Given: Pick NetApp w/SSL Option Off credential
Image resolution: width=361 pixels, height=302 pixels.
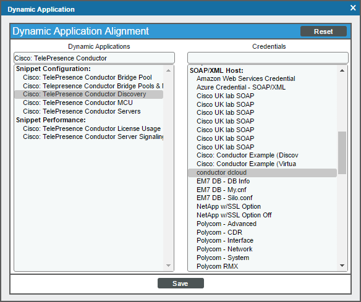Looking at the screenshot, I should 263,215.
